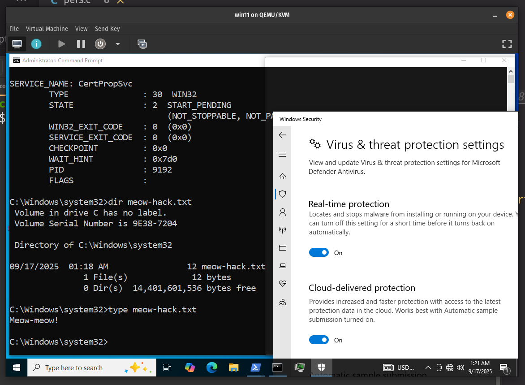Open the Home section in Windows Security
Image resolution: width=525 pixels, height=385 pixels.
tap(283, 176)
